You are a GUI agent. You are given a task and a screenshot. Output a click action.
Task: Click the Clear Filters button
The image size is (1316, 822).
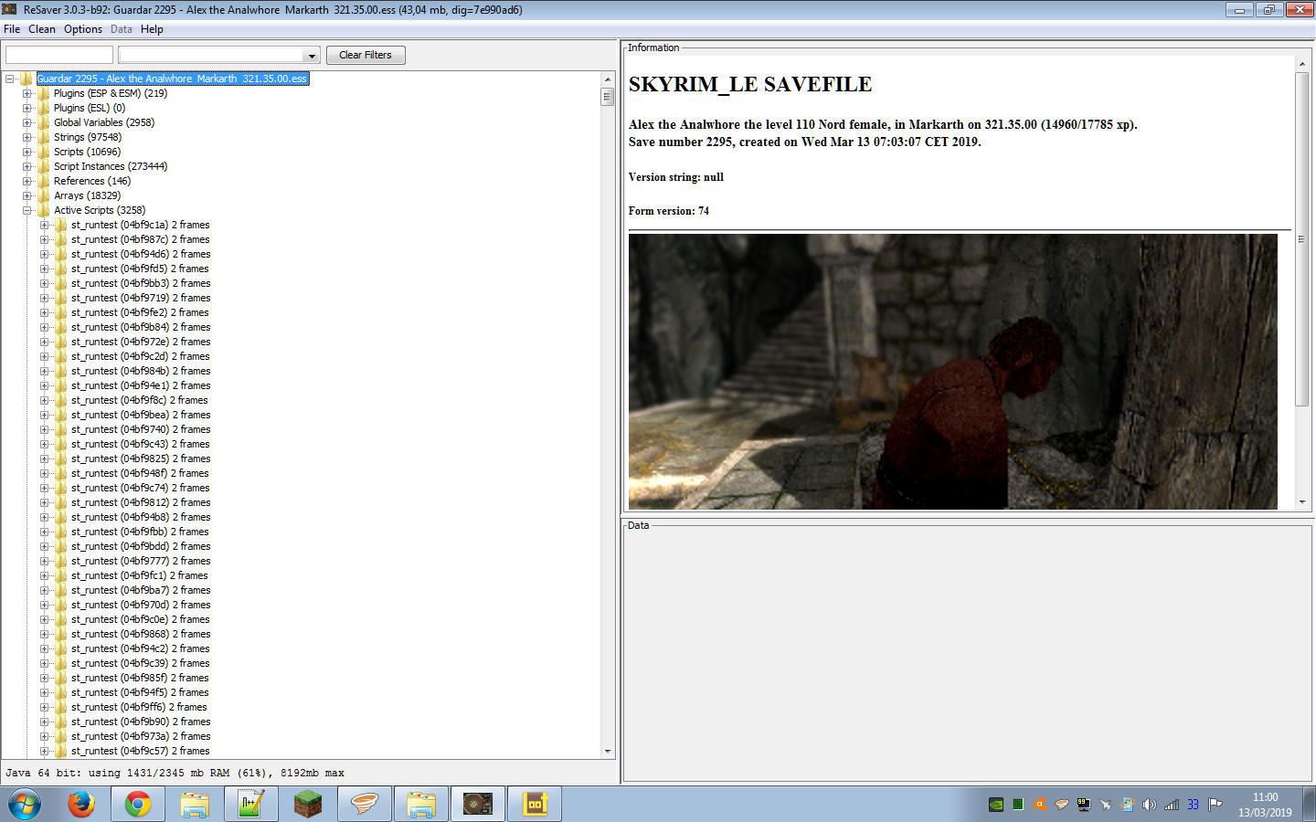[x=366, y=55]
